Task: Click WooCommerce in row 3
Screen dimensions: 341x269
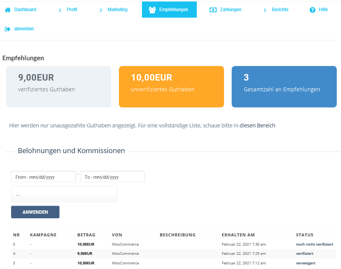Action: coord(125,263)
